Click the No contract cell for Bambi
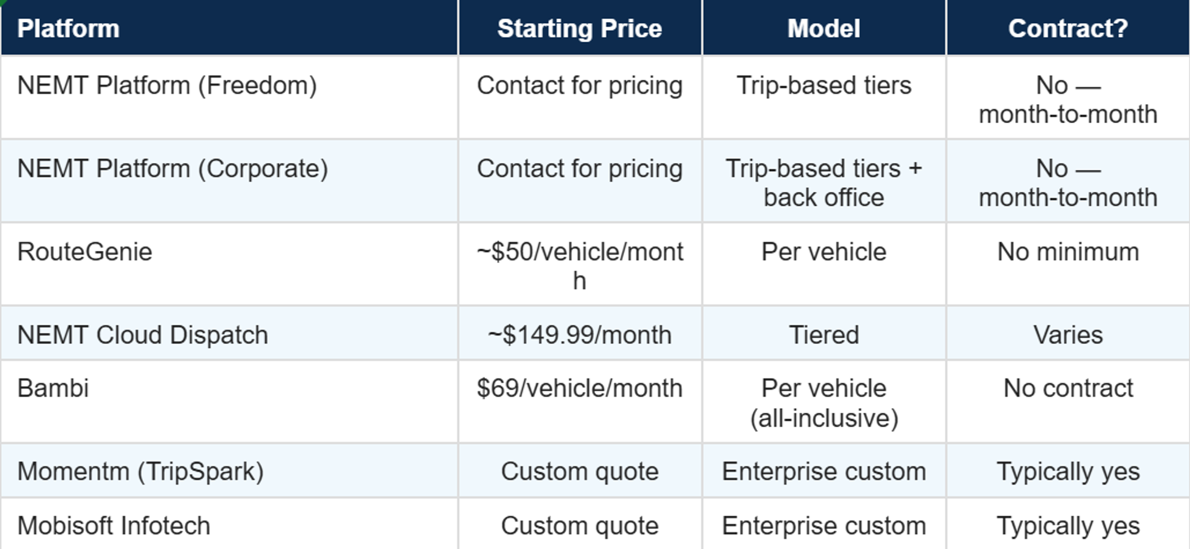Screen dimensions: 1190x549 (x=1067, y=388)
